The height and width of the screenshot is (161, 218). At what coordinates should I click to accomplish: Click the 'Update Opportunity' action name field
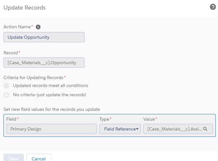coord(44,37)
